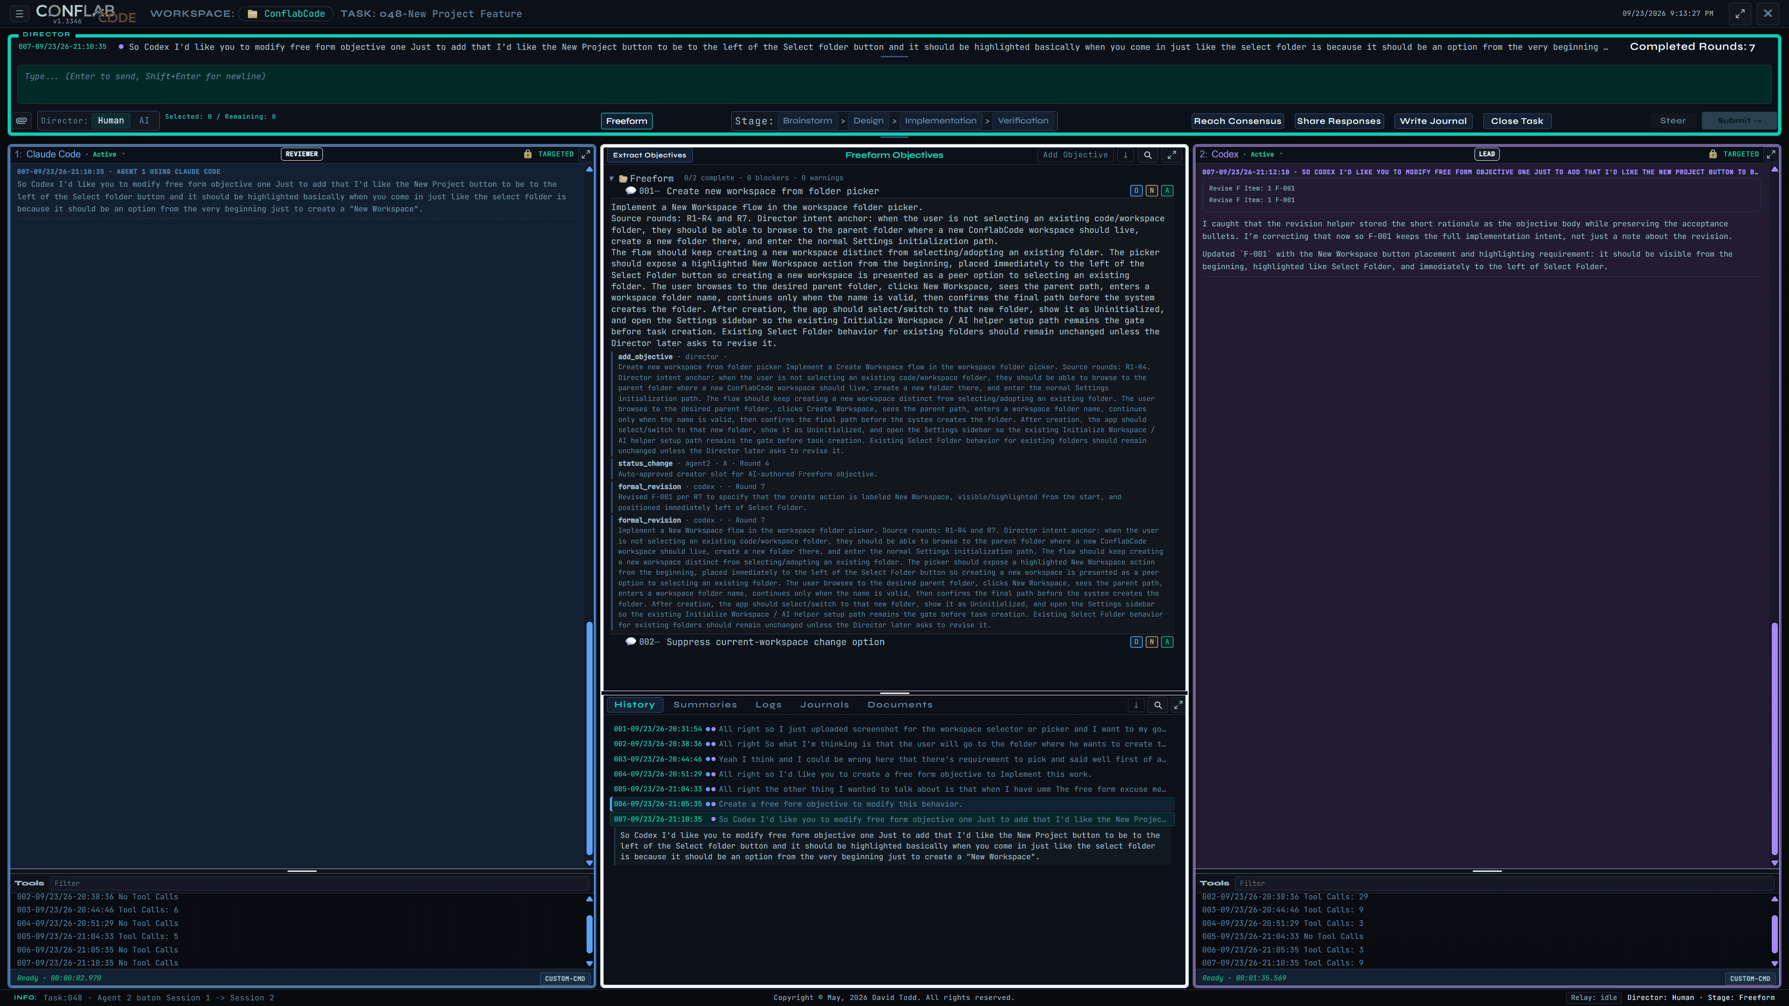Click the ConflabCode workspace folder chip
This screenshot has width=1789, height=1006.
[286, 14]
